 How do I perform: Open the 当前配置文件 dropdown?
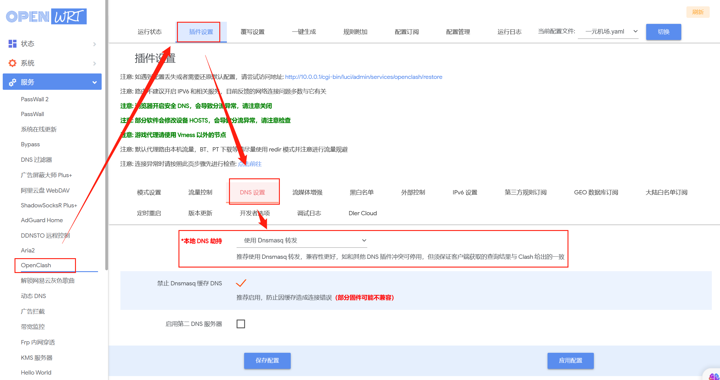608,31
